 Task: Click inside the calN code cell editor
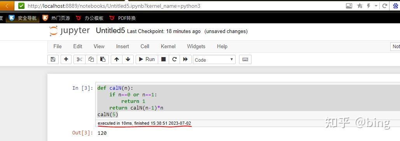248,101
